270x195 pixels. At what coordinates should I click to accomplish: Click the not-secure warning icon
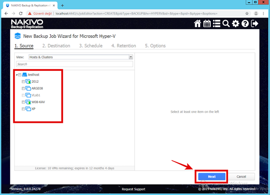pos(30,13)
